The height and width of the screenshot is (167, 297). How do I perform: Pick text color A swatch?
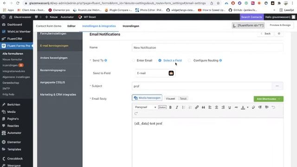[243, 107]
